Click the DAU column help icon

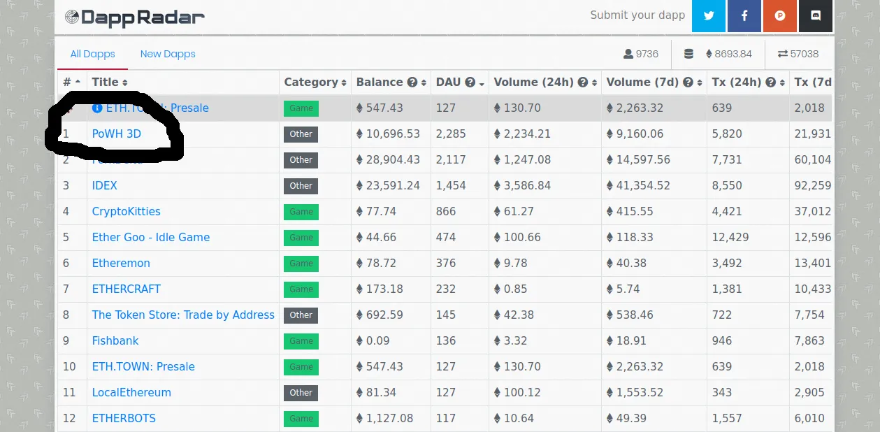[470, 82]
